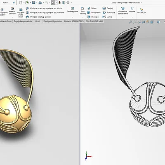This screenshot has width=165, height=165.
Task: Switch to the SOLIDWORKS MBD tab
Action: coord(94,21)
